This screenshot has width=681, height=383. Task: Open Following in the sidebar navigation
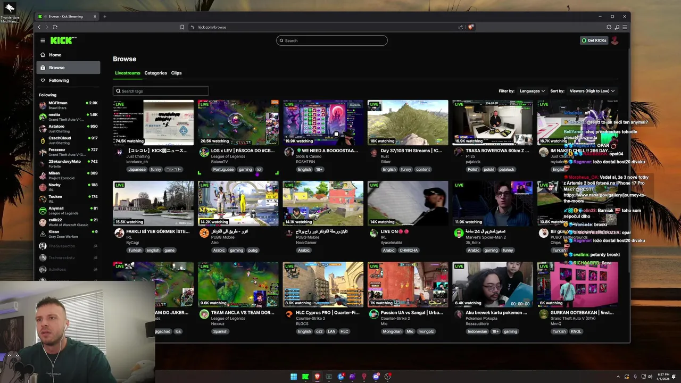click(x=68, y=80)
